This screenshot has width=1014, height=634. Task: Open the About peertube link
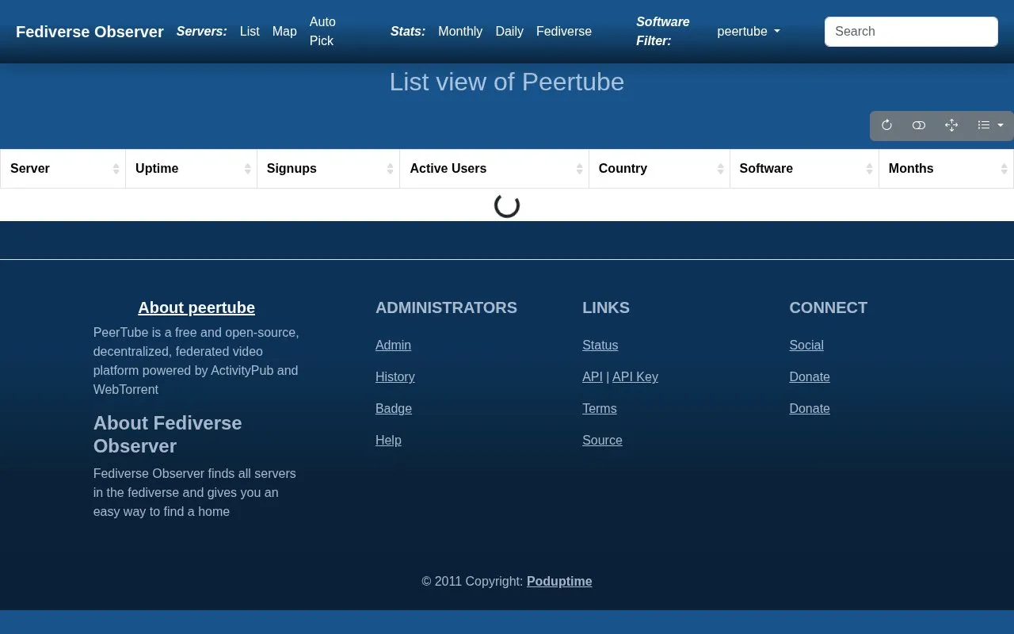pyautogui.click(x=196, y=307)
